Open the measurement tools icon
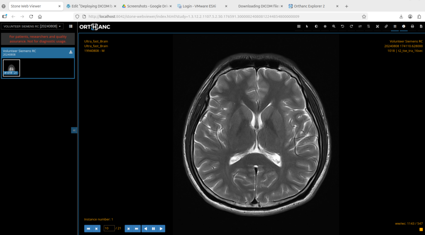425x235 pixels. pyautogui.click(x=377, y=26)
